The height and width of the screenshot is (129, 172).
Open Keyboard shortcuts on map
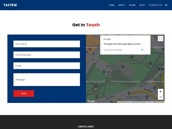124,102
